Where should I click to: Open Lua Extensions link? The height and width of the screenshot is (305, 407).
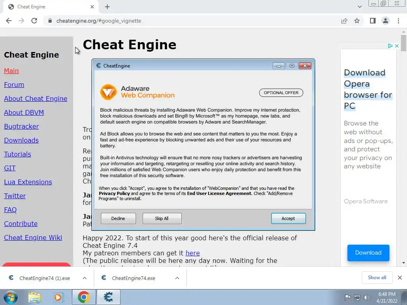[28, 182]
